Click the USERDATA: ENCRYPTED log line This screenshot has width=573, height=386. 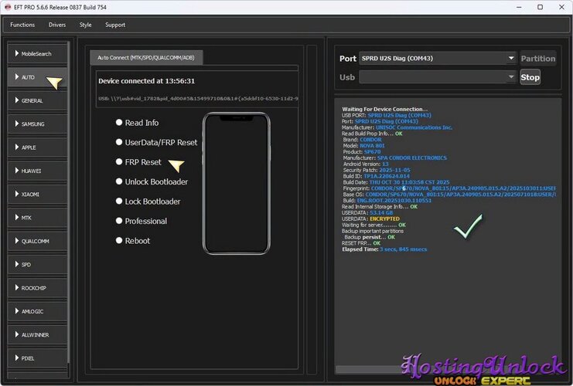coord(370,219)
